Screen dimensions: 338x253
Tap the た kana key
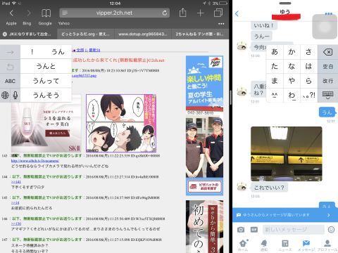[275, 66]
